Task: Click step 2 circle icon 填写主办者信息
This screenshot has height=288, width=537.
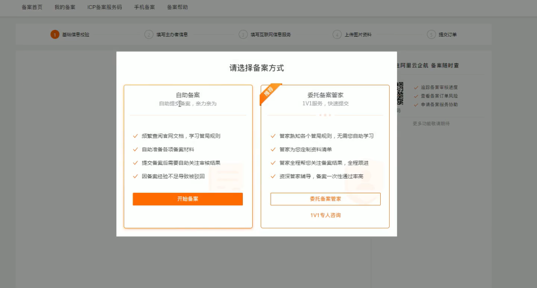Action: click(148, 35)
